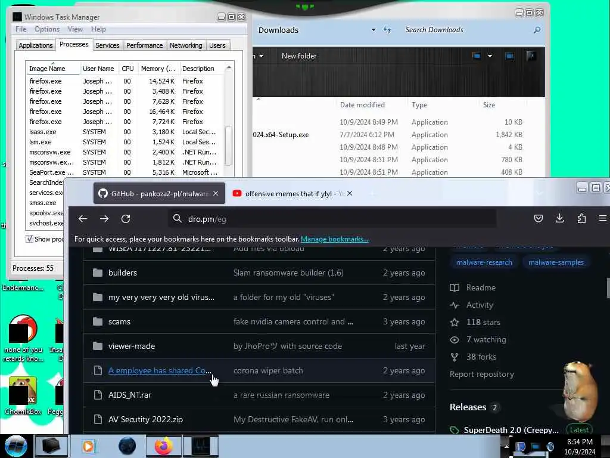This screenshot has height=458, width=610.
Task: Sort processes by Memory column
Action: click(x=158, y=69)
